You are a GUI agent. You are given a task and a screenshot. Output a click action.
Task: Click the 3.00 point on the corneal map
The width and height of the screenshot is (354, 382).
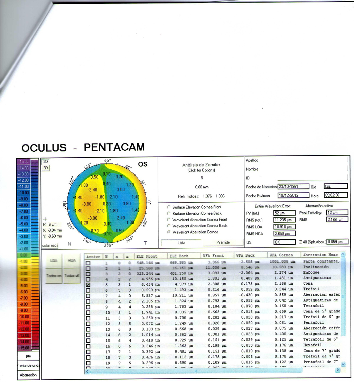tap(121, 189)
